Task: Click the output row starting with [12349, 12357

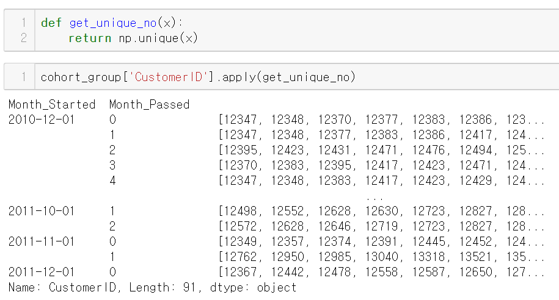Action: (x=381, y=241)
